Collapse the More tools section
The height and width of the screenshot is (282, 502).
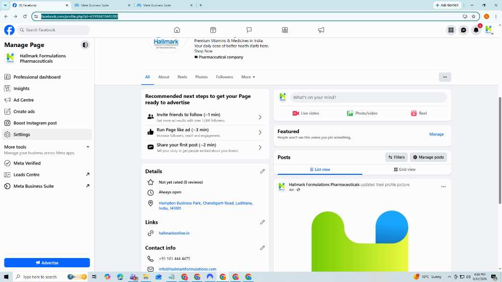[x=88, y=147]
